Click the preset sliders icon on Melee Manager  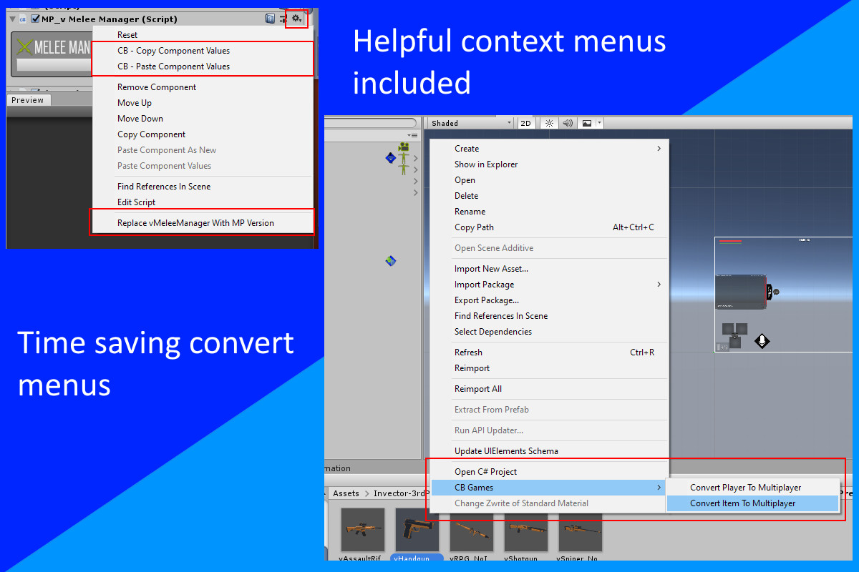click(x=283, y=19)
